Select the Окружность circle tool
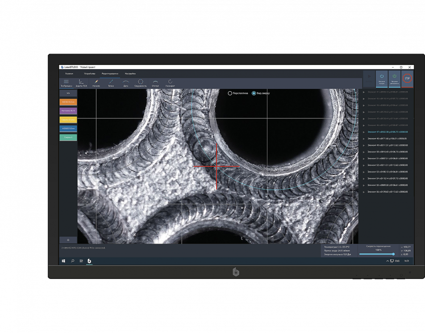This screenshot has width=425, height=333. 140,81
